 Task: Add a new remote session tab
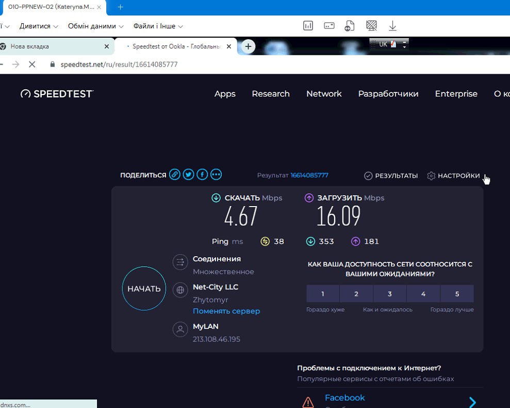click(120, 7)
